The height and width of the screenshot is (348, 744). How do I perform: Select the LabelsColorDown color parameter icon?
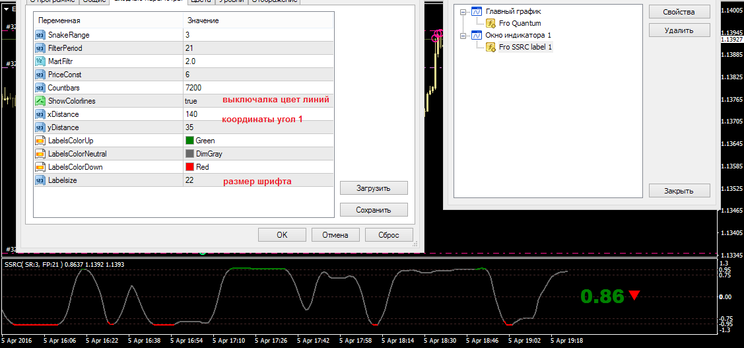[40, 167]
